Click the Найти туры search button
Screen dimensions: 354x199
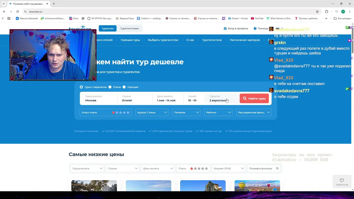pyautogui.click(x=254, y=98)
